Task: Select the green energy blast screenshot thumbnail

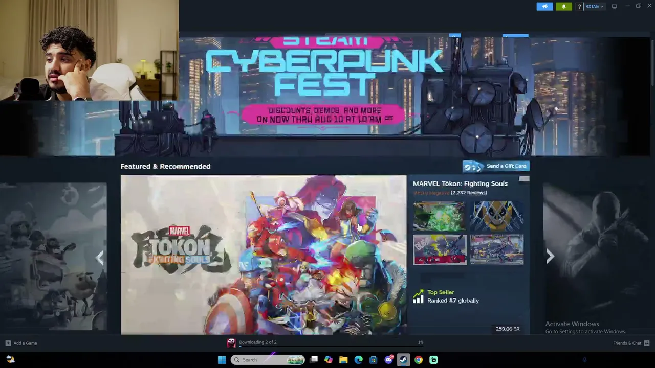Action: tap(440, 216)
